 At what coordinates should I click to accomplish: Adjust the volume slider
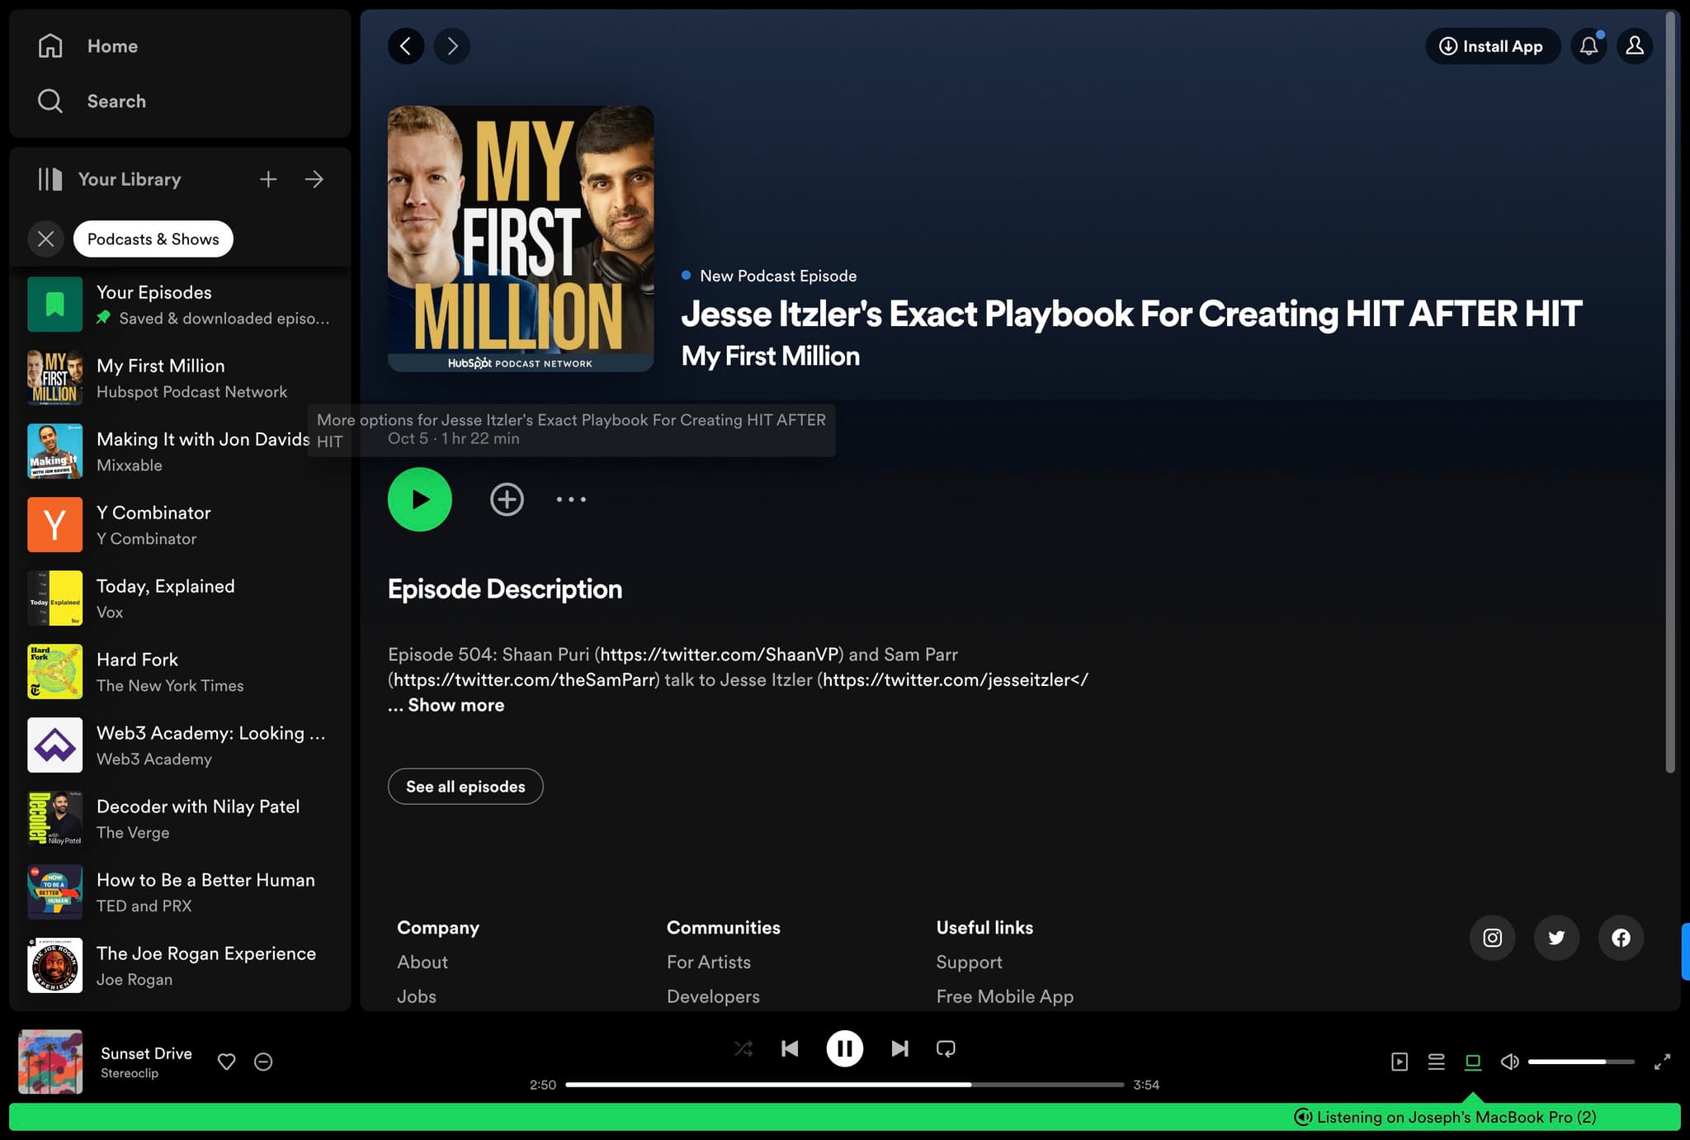(1581, 1062)
